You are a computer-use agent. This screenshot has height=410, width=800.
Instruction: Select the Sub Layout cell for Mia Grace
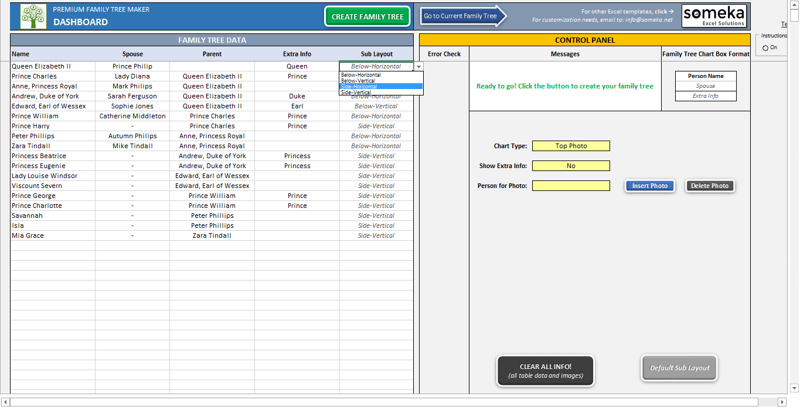click(376, 235)
